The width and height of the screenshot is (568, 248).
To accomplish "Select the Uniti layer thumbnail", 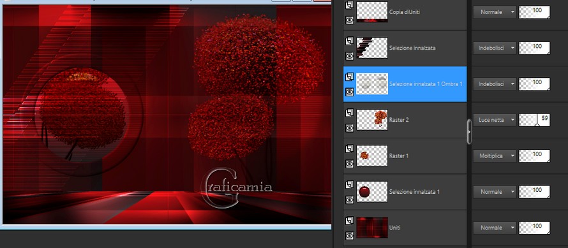I will point(372,228).
